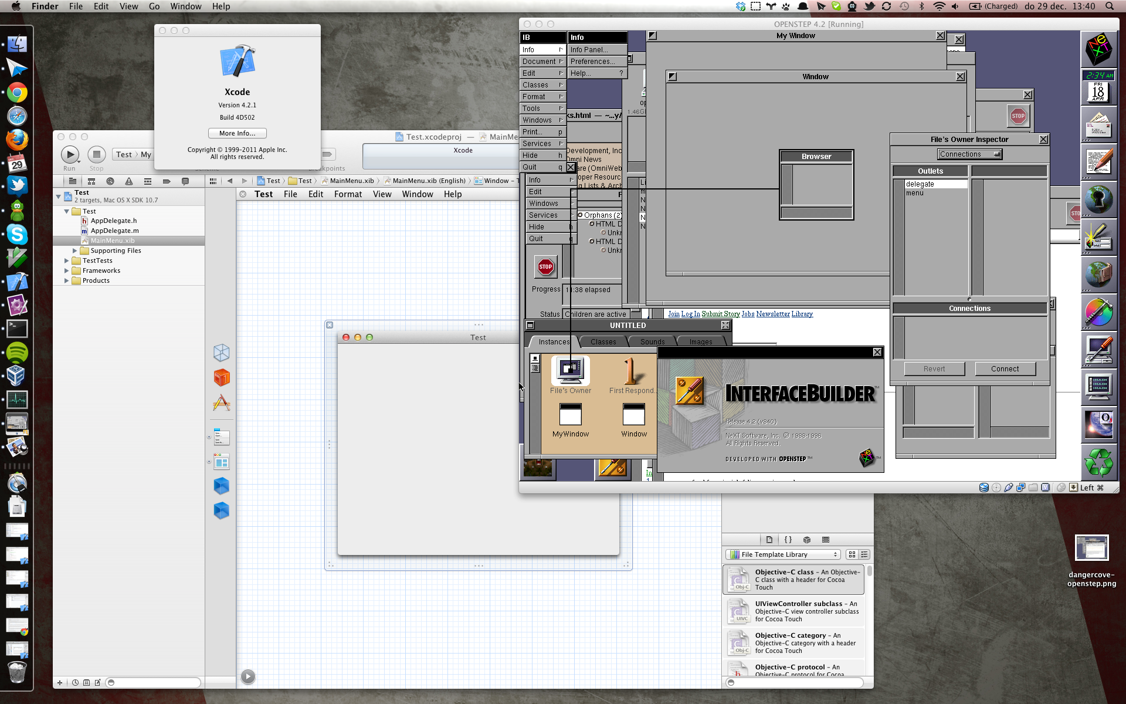The image size is (1126, 704).
Task: Open Format menu in Xcode menu editor
Action: (x=348, y=194)
